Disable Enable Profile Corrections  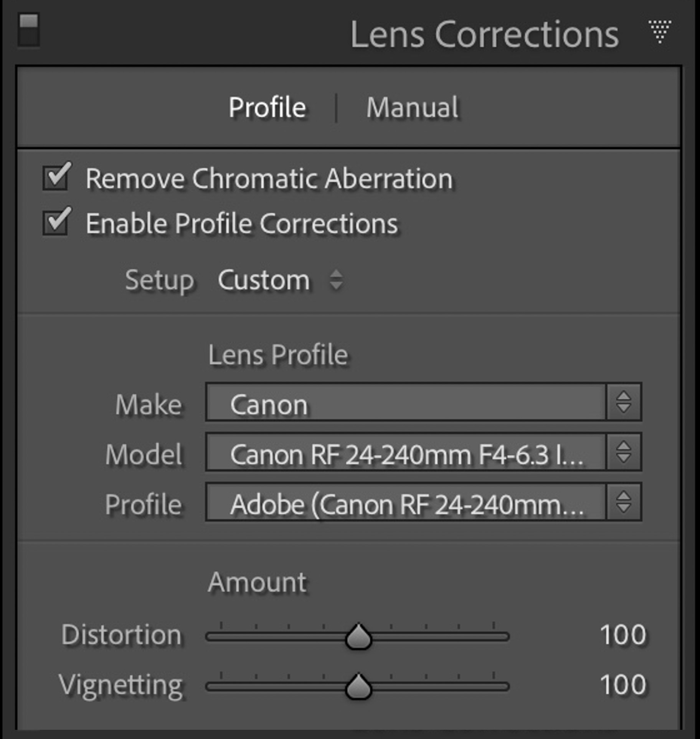[x=56, y=222]
